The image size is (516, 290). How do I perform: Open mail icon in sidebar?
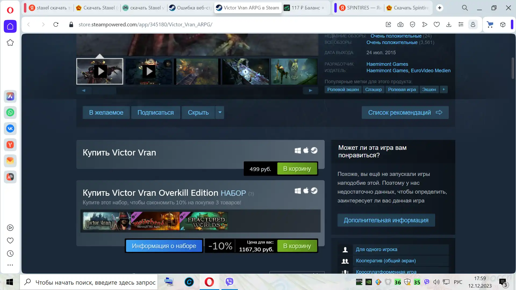[10, 161]
